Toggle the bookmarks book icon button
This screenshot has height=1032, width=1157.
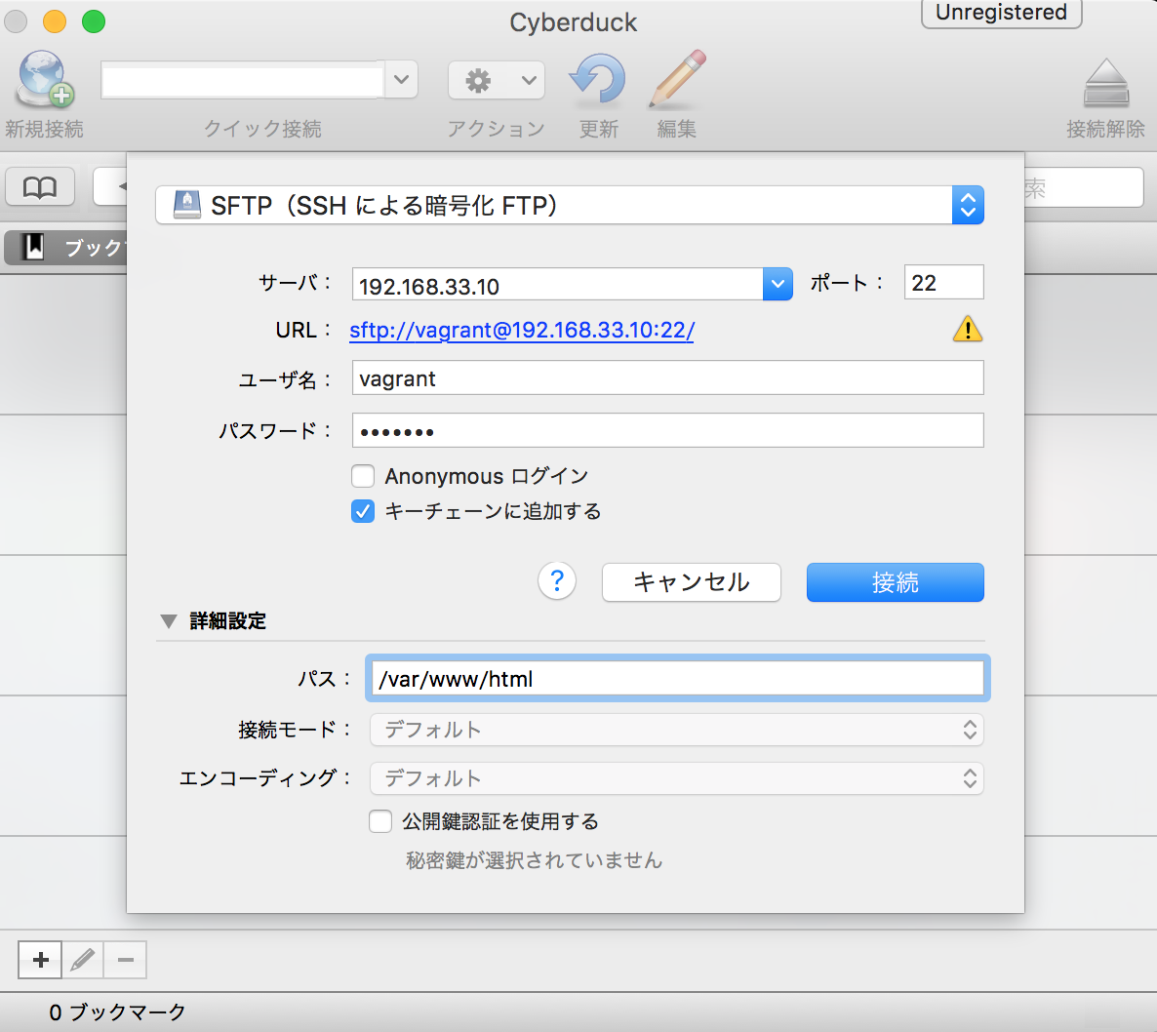point(40,186)
